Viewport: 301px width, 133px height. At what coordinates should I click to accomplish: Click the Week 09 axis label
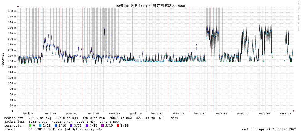tap(114, 114)
